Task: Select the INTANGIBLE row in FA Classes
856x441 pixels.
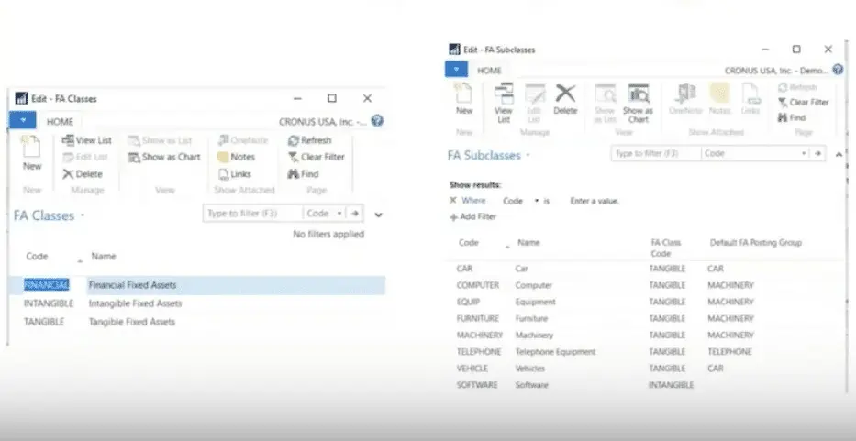Action: (196, 303)
